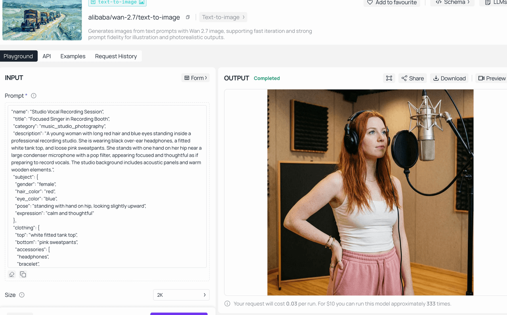Click the Size info icon
The image size is (507, 315).
coord(22,295)
